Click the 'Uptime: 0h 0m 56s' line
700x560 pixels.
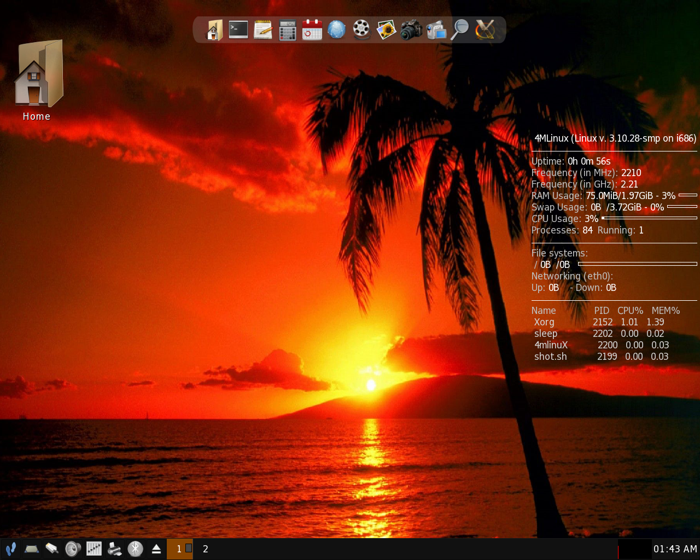tap(571, 161)
